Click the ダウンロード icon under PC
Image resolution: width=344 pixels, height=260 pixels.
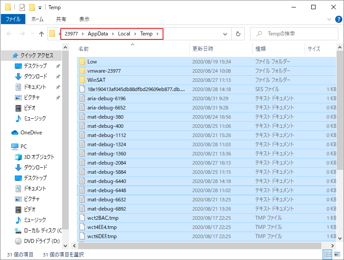tap(18, 168)
